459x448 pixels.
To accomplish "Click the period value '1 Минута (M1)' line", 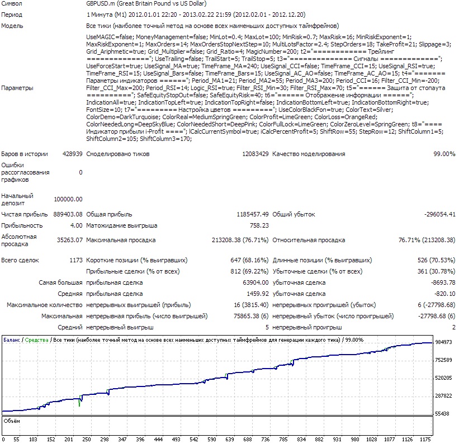I will [196, 15].
